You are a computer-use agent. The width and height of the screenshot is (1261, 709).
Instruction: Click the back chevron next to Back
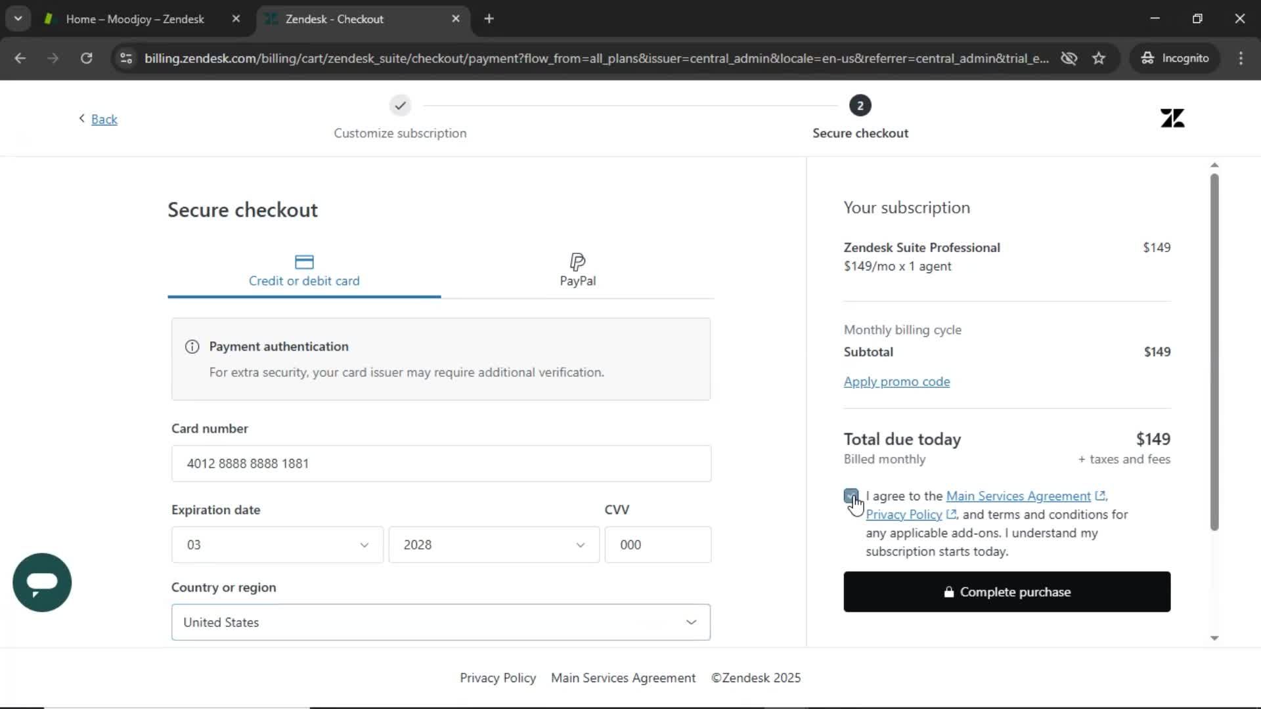(81, 118)
